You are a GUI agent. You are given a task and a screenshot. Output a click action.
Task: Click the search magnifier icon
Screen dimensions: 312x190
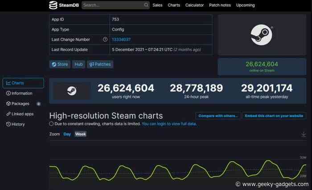coord(146,5)
